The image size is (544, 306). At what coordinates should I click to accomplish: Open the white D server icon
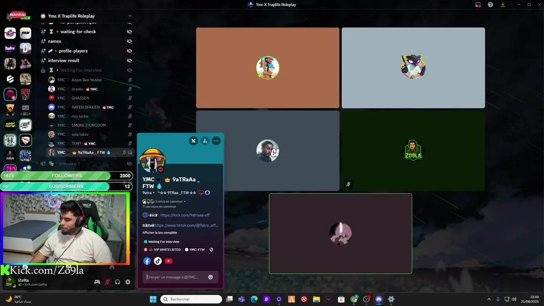(x=25, y=48)
